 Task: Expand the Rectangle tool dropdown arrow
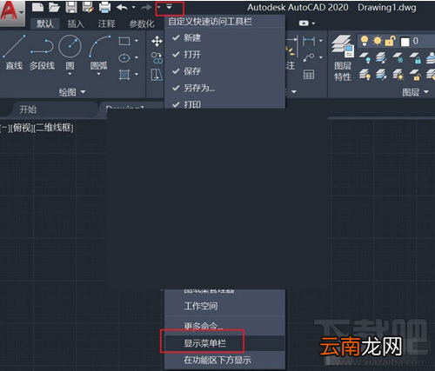(137, 41)
